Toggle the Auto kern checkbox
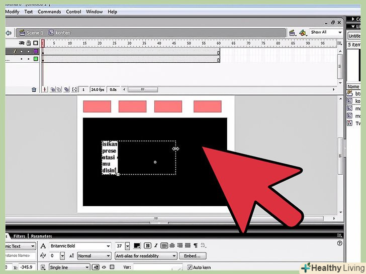Image resolution: width=366 pixels, height=274 pixels. coord(190,267)
